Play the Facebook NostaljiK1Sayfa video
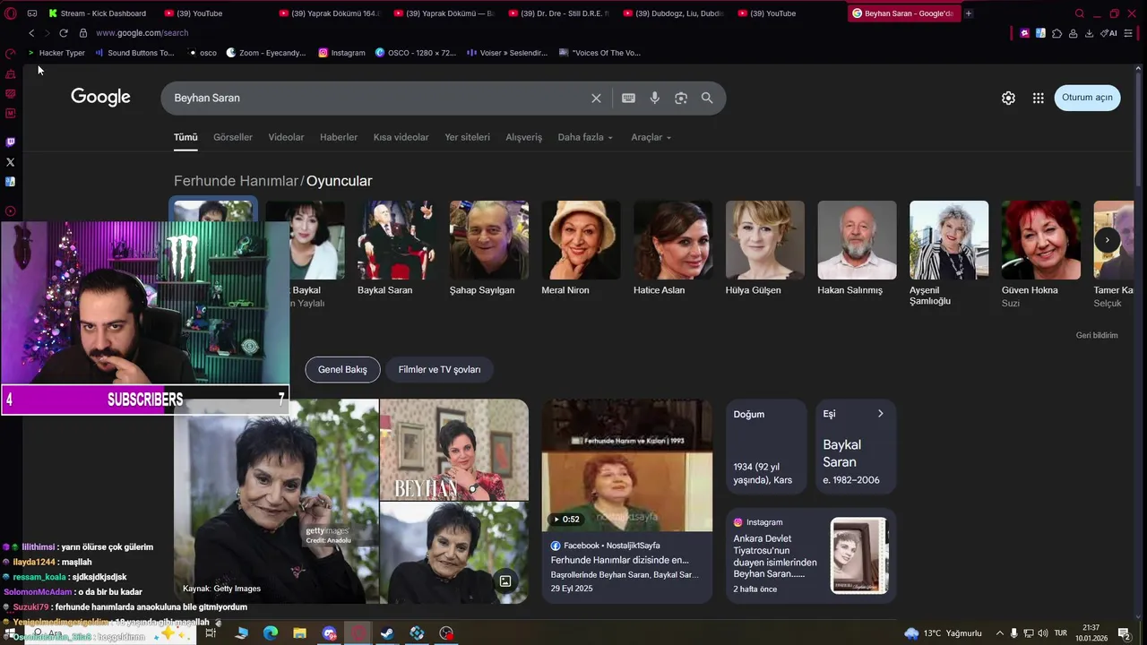Image resolution: width=1147 pixels, height=645 pixels. [626, 465]
